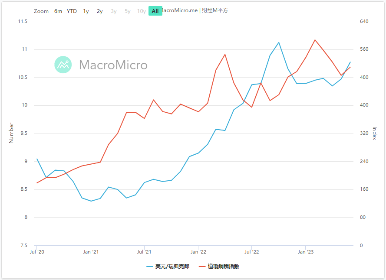The width and height of the screenshot is (386, 280).
Task: Pick the 10y zoom option
Action: coord(142,11)
